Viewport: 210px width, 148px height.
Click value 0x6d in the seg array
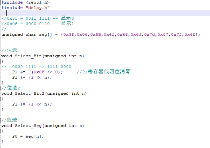coord(136,35)
